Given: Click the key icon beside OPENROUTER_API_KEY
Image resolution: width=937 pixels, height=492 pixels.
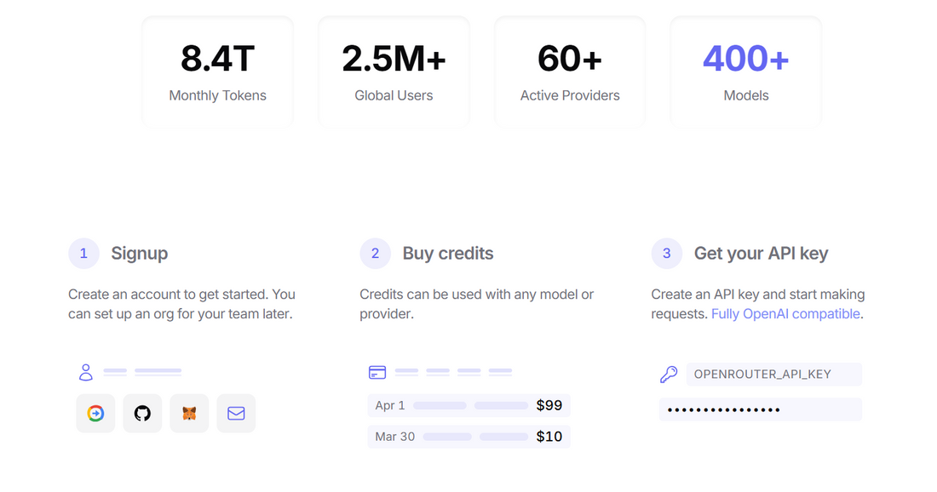Looking at the screenshot, I should click(x=669, y=375).
